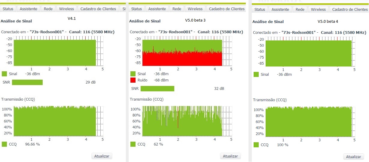Open Wireless tab in the V4.1 panel

click(66, 9)
